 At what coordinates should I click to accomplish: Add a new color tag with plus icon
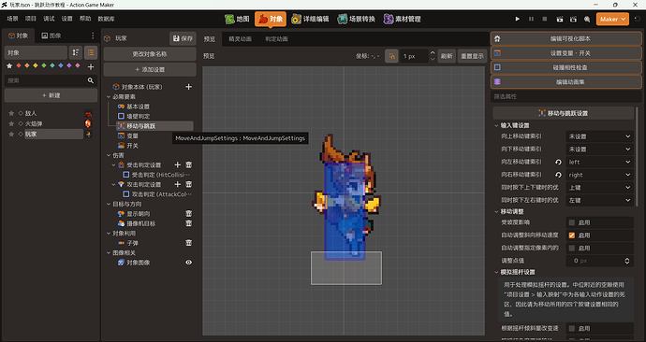click(91, 66)
